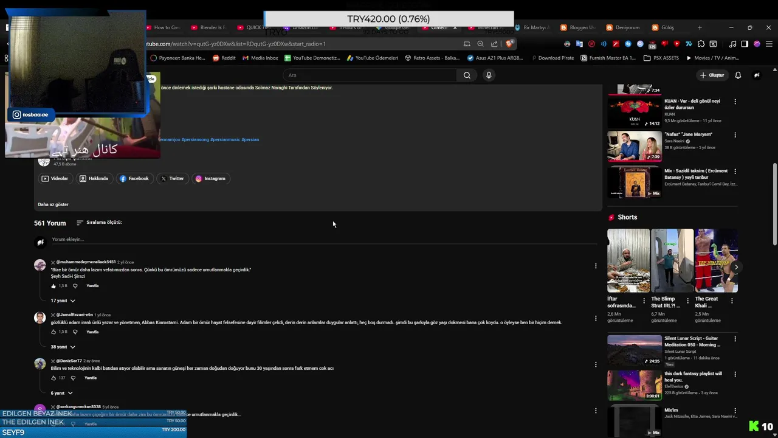
Task: Switch to the Blender Is browser tab
Action: [x=208, y=27]
